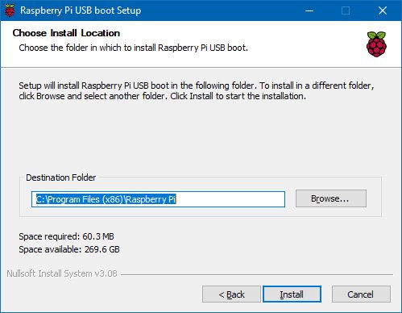Click the 'Destination Folder' group label

[61, 177]
